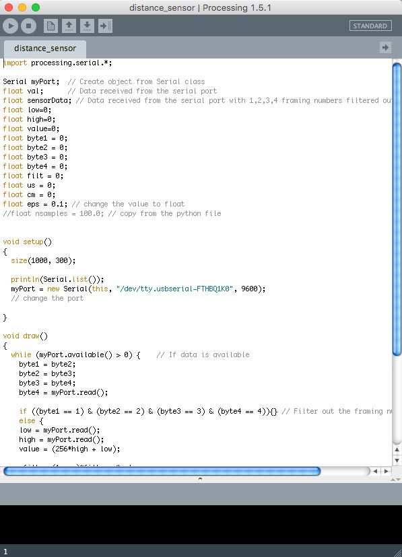Click the 'else {' line
This screenshot has width=402, height=557.
pos(31,421)
